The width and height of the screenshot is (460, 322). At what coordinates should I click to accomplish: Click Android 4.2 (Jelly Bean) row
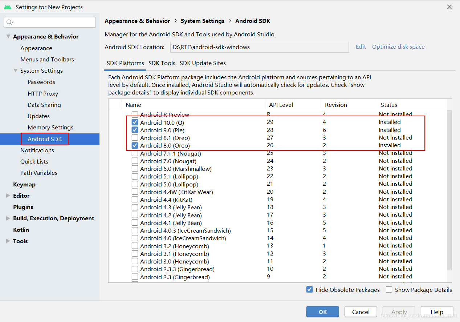tap(171, 215)
